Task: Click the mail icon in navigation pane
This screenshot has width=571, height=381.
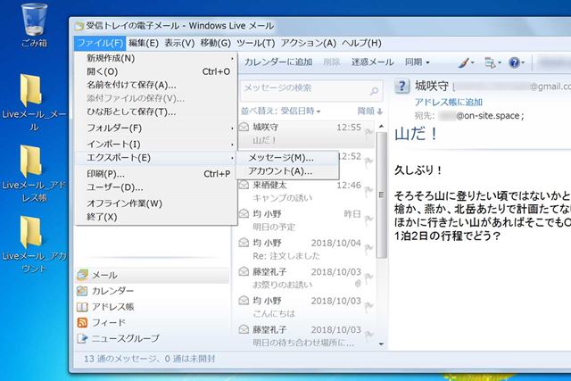Action: (x=82, y=275)
